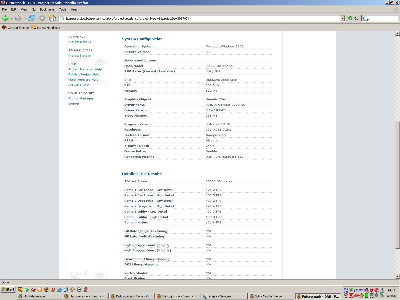Click the Detailed Test Results heading

coord(142,174)
